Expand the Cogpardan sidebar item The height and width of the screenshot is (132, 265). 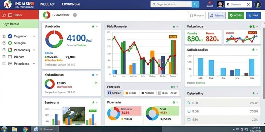[x=34, y=36]
